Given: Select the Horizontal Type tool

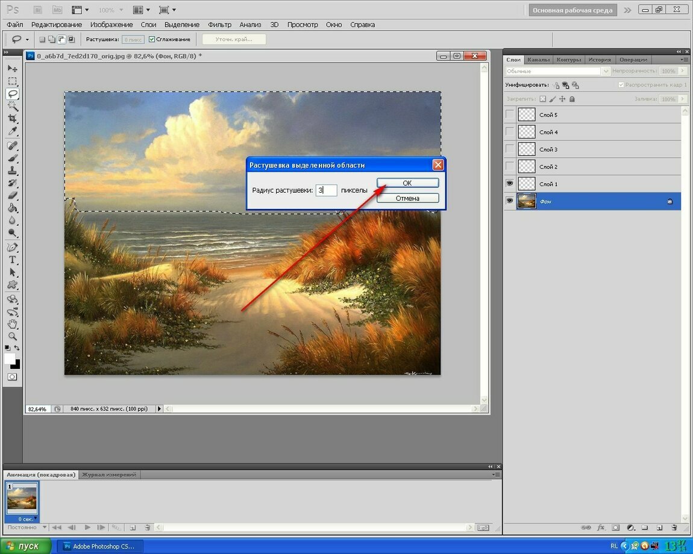Looking at the screenshot, I should [x=13, y=260].
